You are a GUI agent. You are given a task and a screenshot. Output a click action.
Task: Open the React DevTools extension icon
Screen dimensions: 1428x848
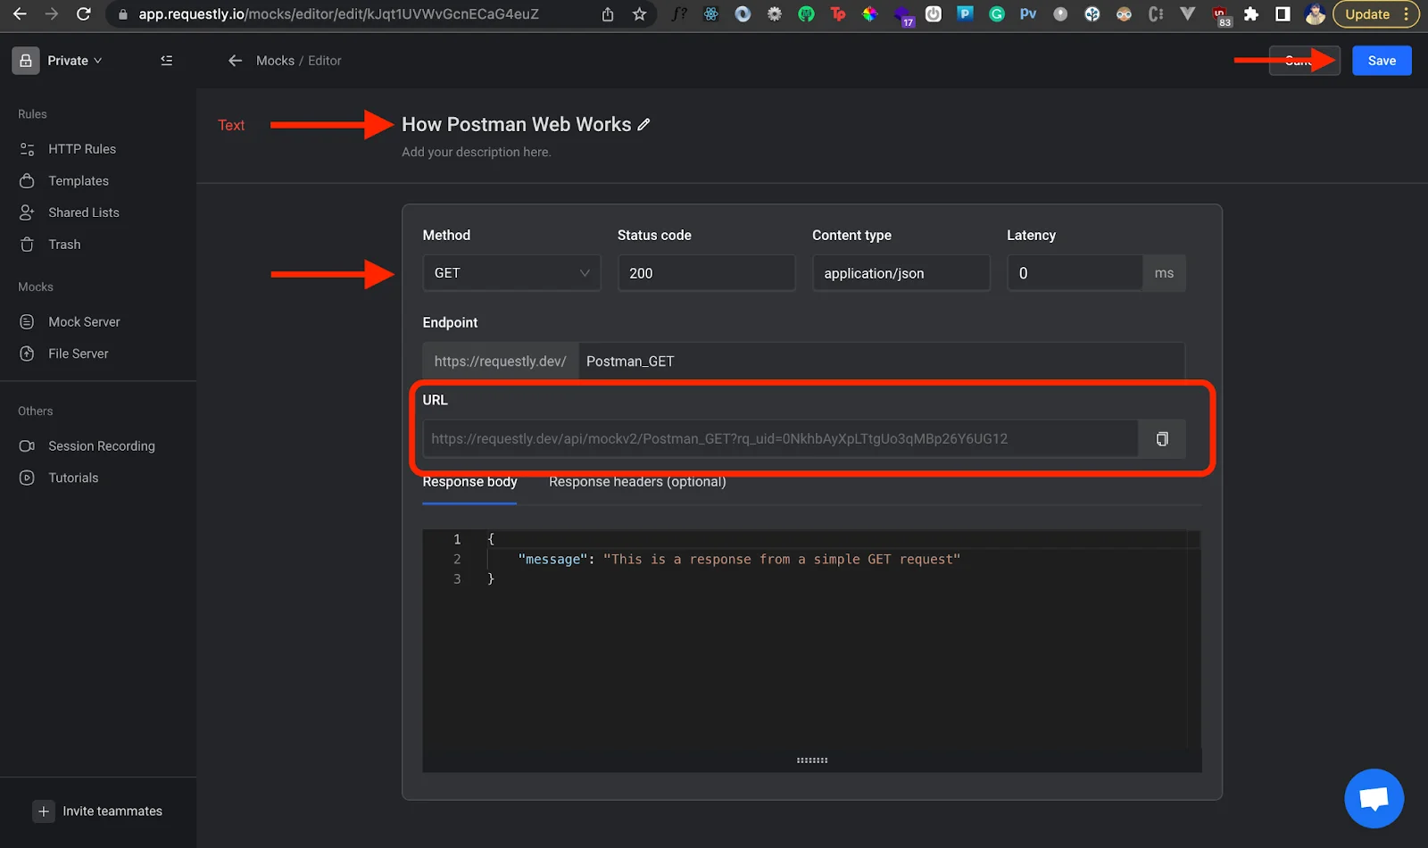711,14
